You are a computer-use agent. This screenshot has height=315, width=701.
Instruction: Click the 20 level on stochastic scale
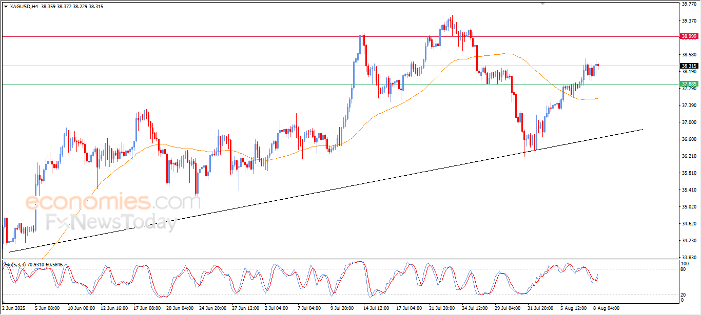(x=684, y=295)
